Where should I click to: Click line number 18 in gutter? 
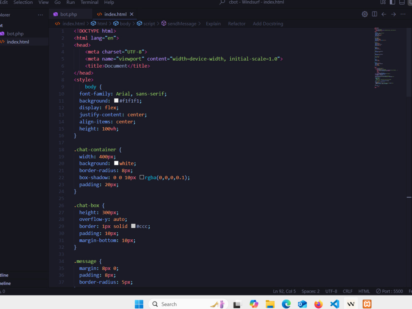[x=61, y=150]
